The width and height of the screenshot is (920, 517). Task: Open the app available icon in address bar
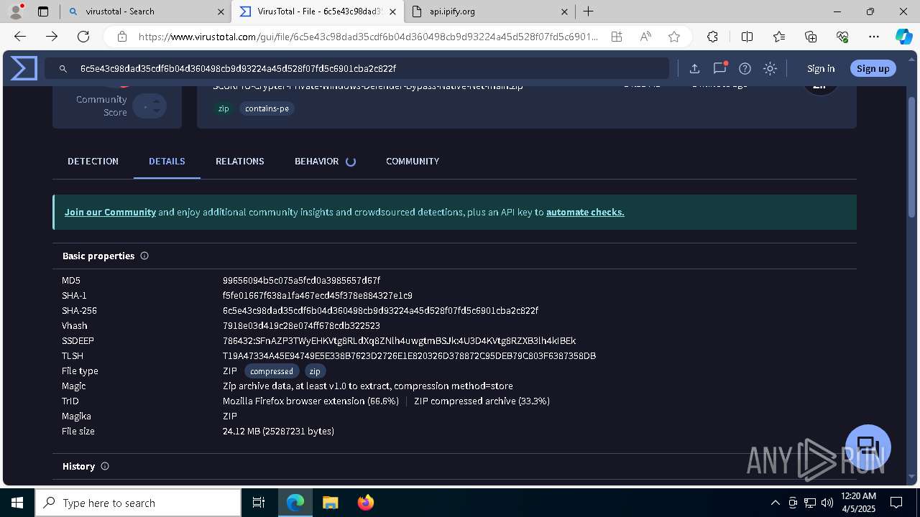tap(617, 37)
